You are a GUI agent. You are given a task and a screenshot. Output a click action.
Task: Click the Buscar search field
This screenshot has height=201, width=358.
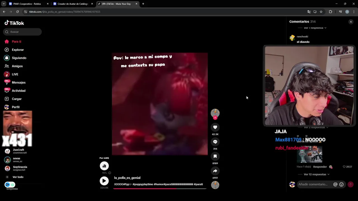pos(22,32)
